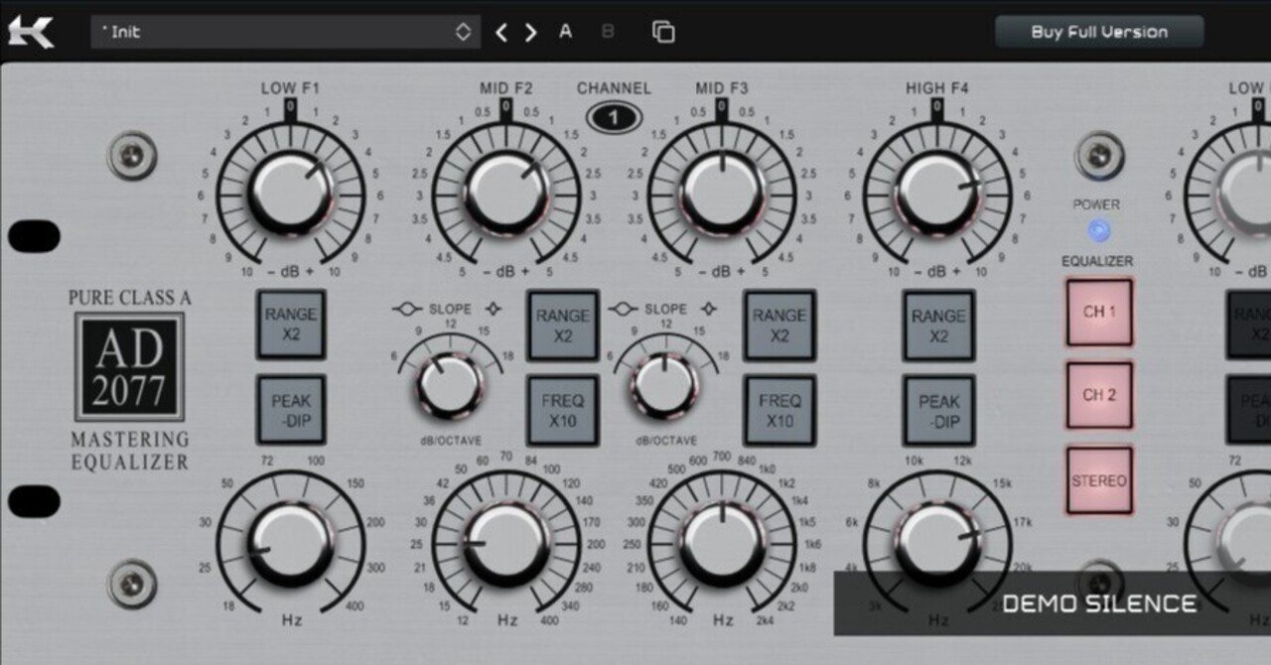
Task: Click the Kuassa logo icon
Action: pyautogui.click(x=31, y=32)
